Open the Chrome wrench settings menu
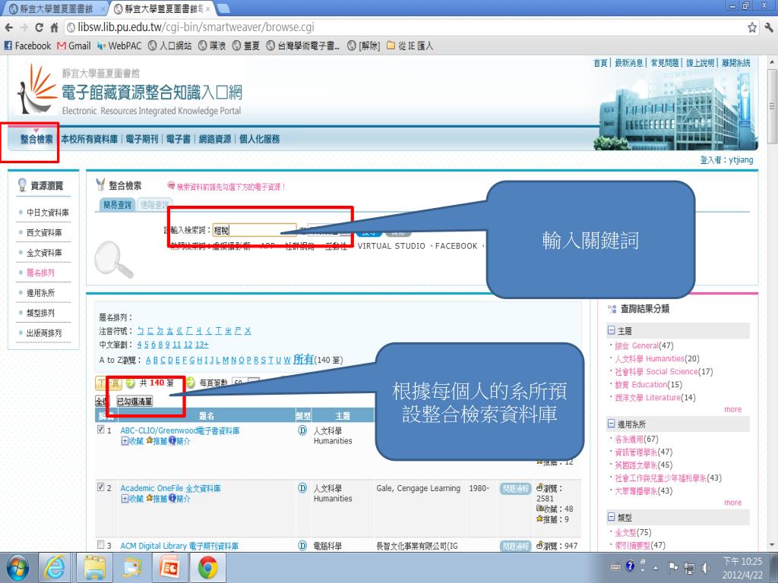This screenshot has width=778, height=583. click(x=769, y=28)
